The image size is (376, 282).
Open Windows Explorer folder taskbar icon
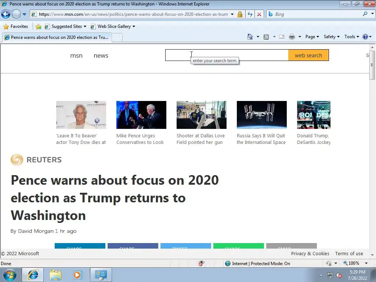pos(55,275)
